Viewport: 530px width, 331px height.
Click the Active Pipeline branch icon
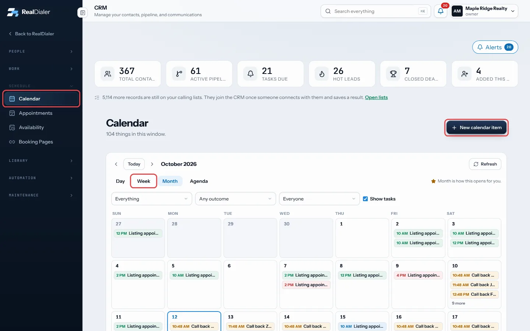179,74
